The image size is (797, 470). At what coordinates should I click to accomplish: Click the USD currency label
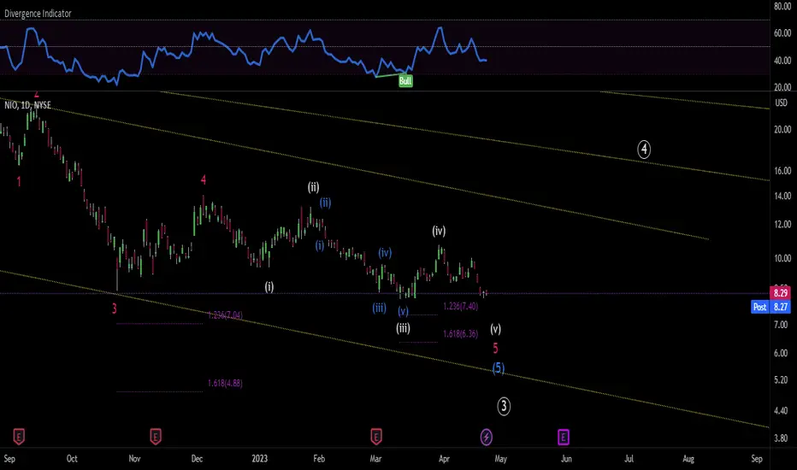click(x=781, y=103)
